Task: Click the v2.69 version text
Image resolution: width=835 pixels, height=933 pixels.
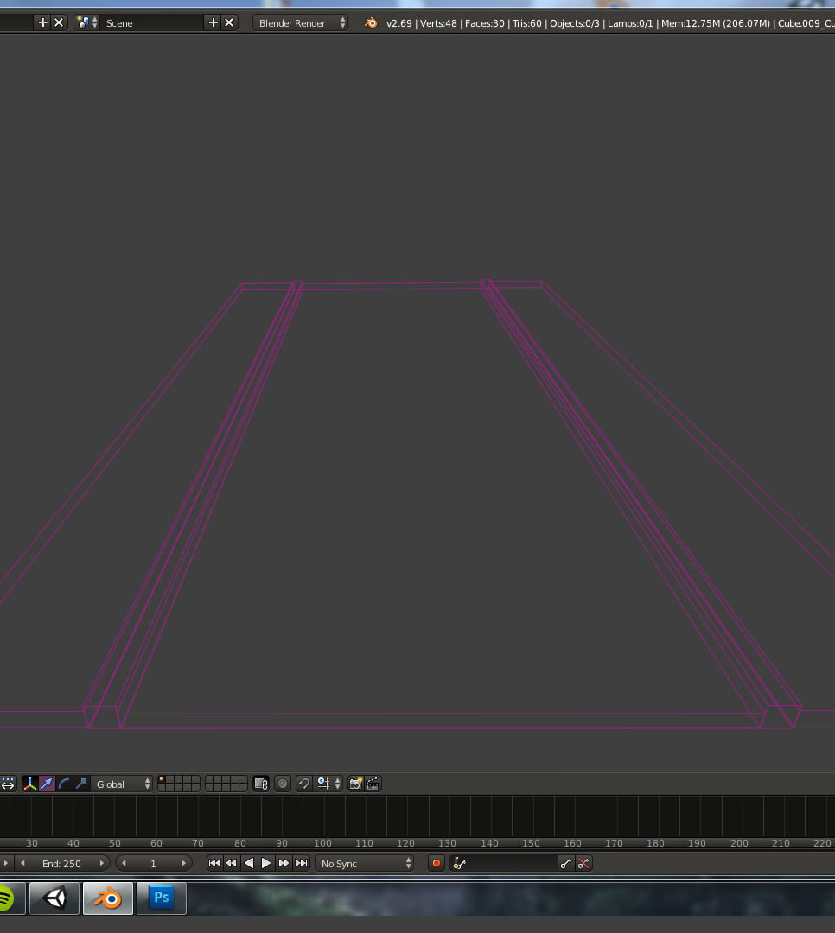Action: click(x=399, y=23)
